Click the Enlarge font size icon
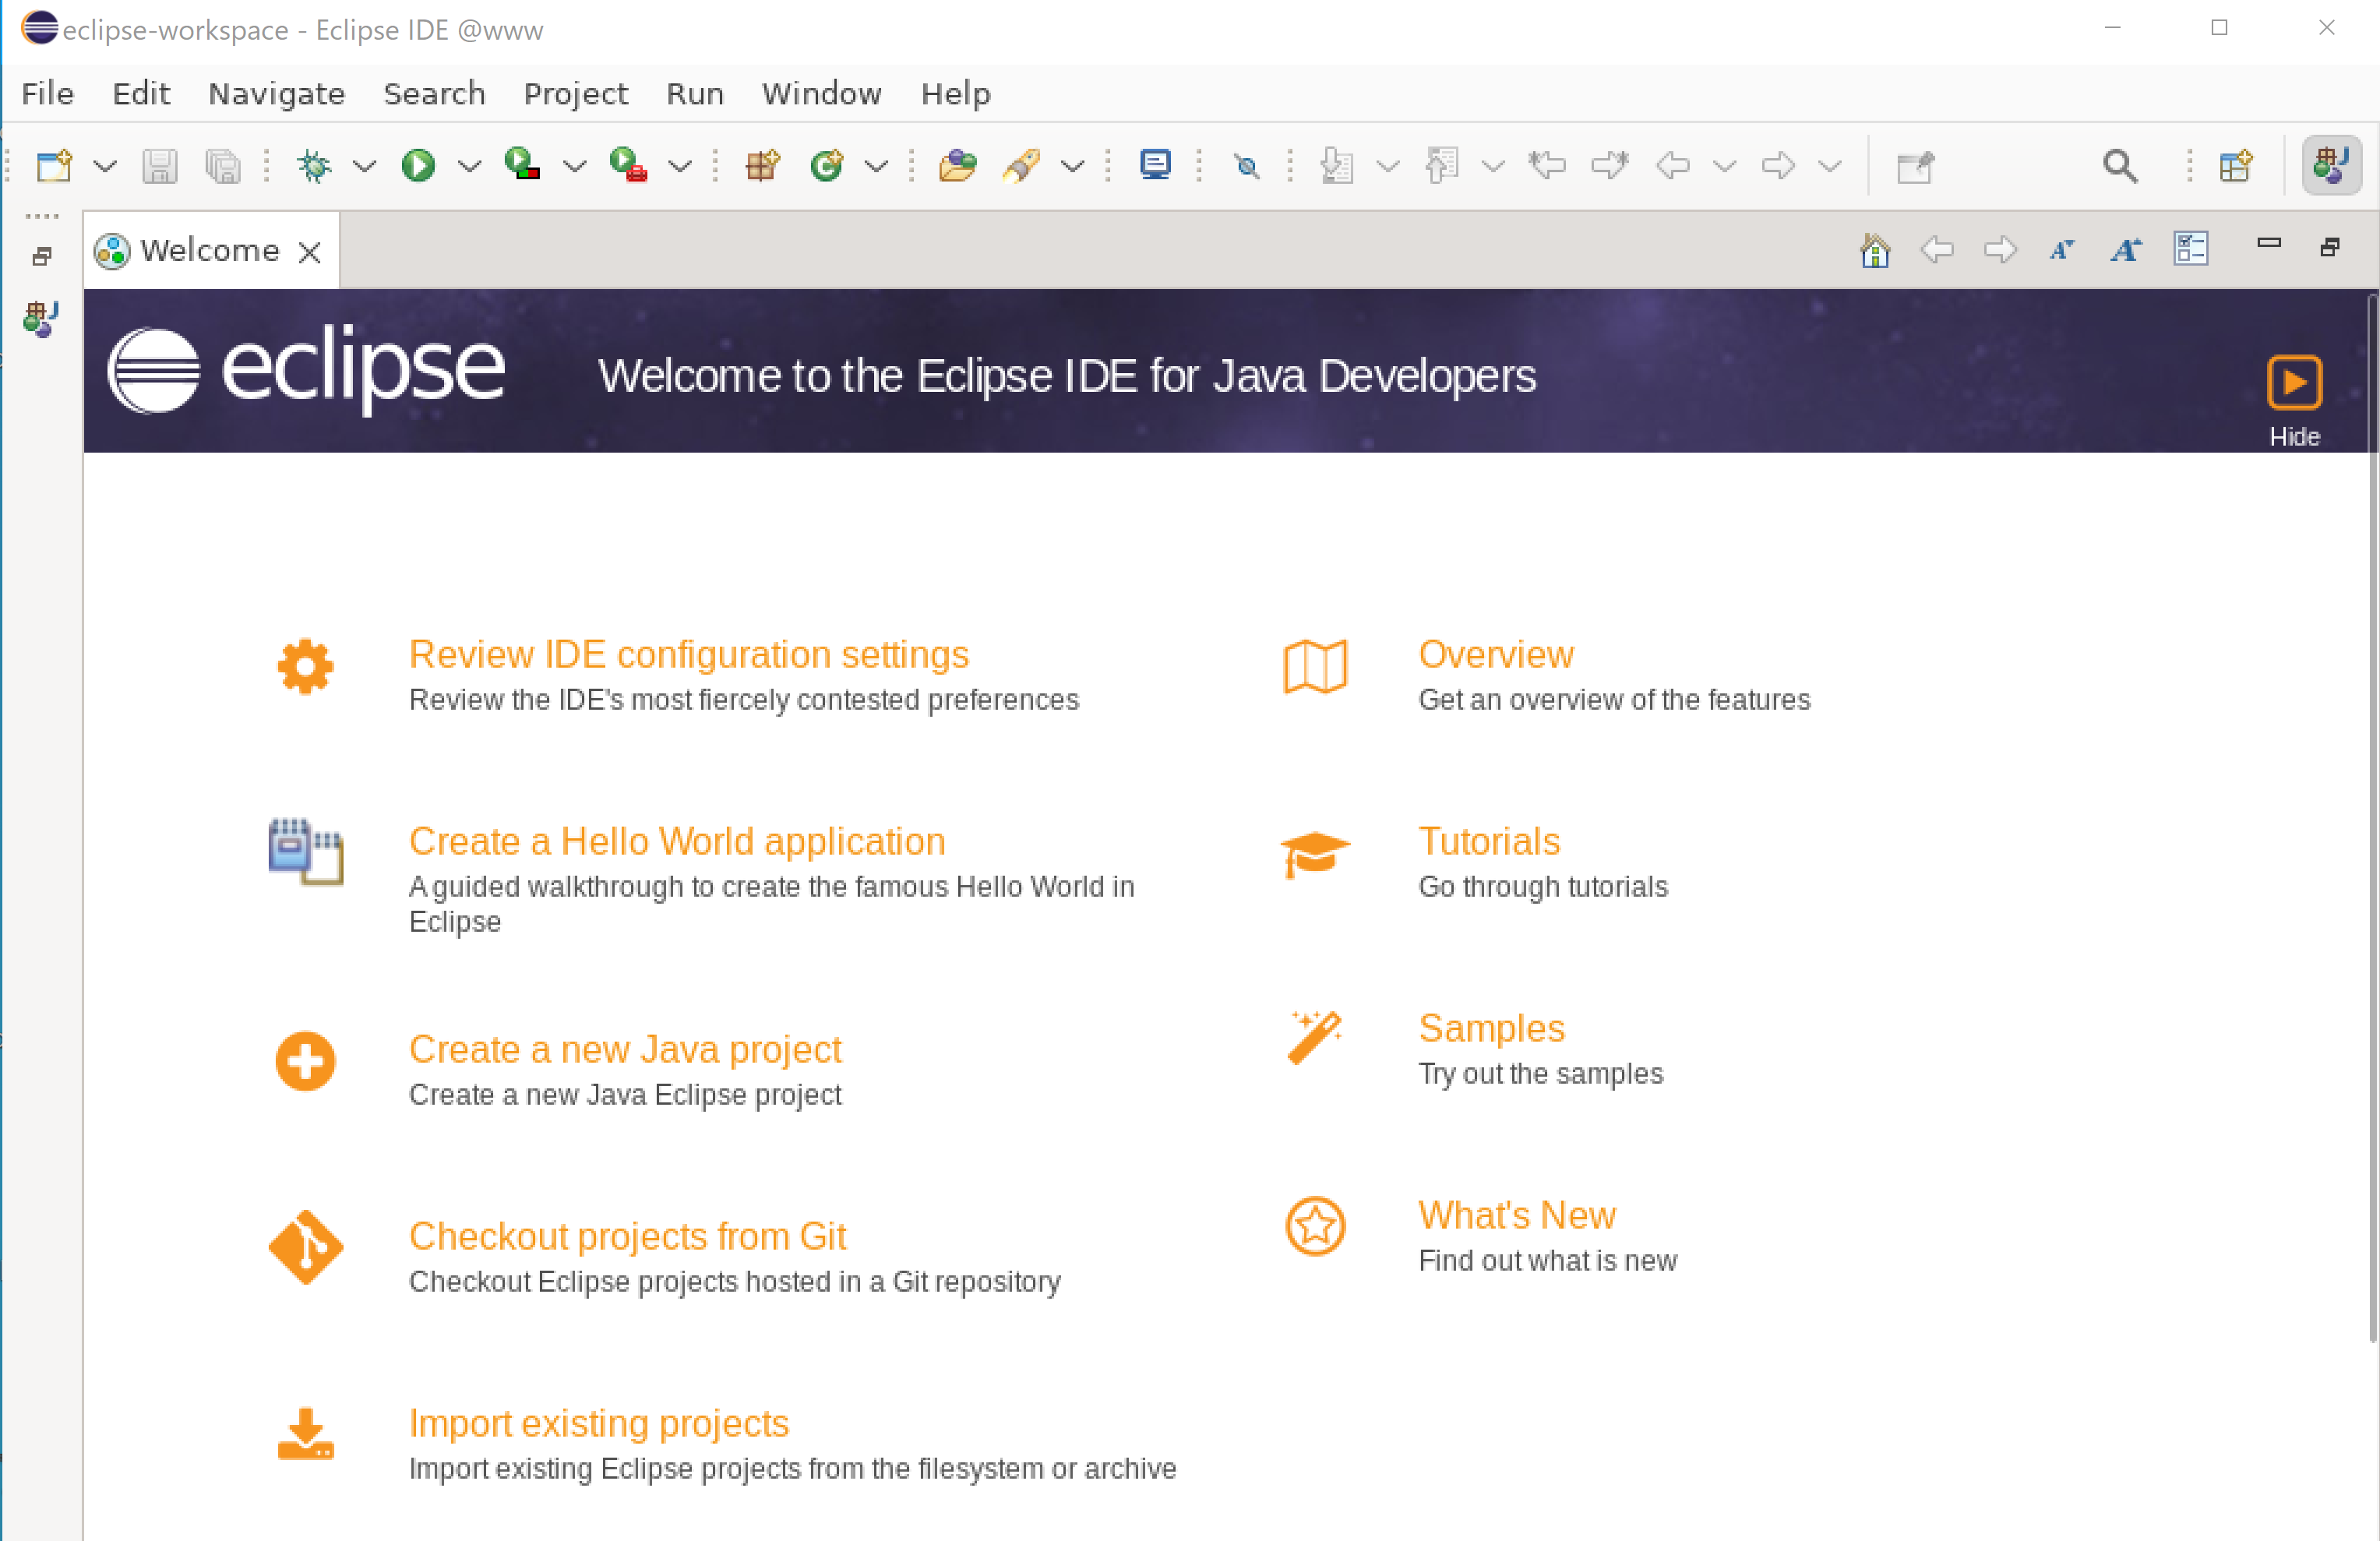The image size is (2380, 1541). (x=2126, y=250)
